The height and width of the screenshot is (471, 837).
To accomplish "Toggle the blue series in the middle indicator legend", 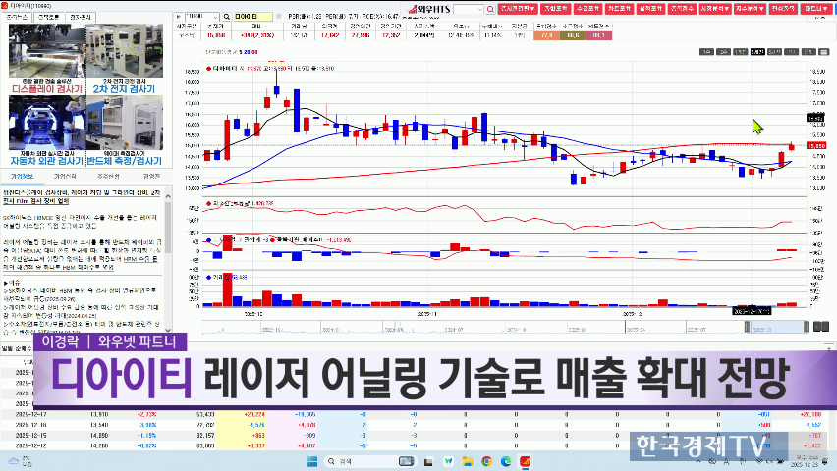I will [x=208, y=237].
